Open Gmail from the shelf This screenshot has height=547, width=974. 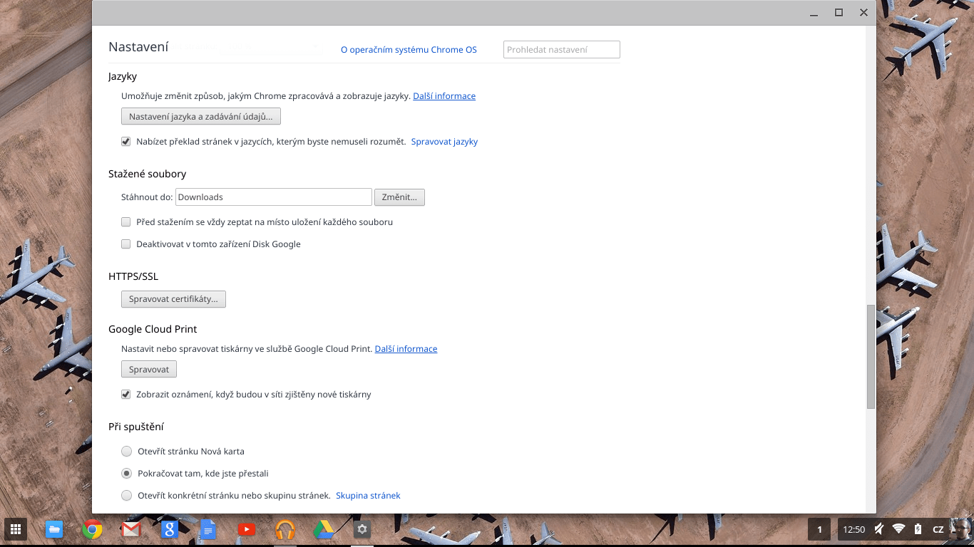130,529
